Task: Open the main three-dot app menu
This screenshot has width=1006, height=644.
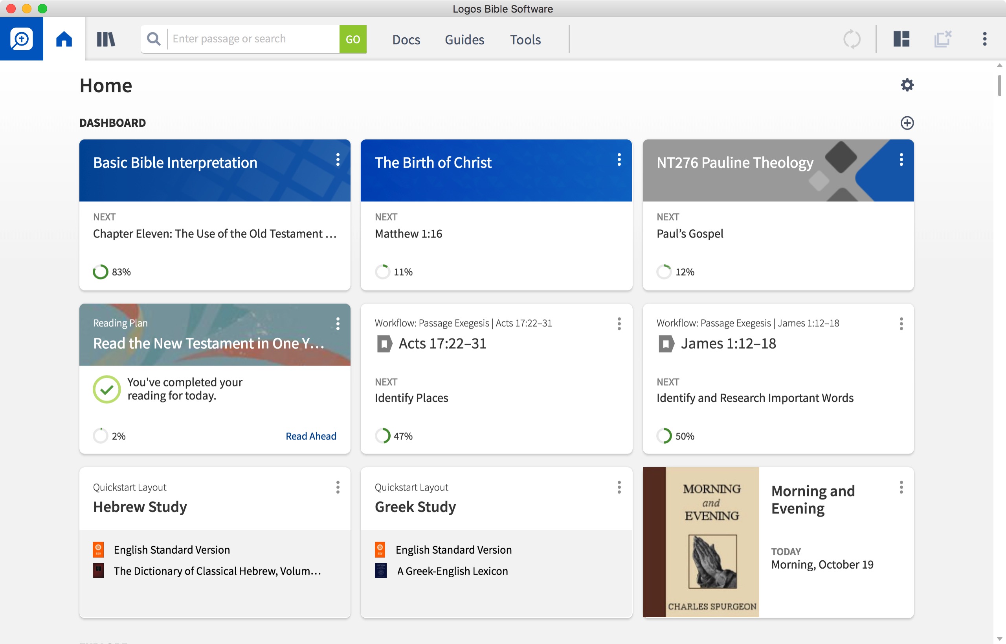Action: (985, 39)
